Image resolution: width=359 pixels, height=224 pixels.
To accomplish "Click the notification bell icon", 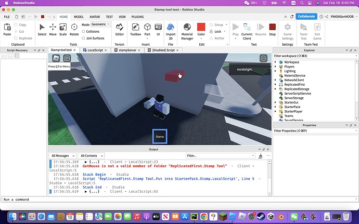I will (292, 17).
